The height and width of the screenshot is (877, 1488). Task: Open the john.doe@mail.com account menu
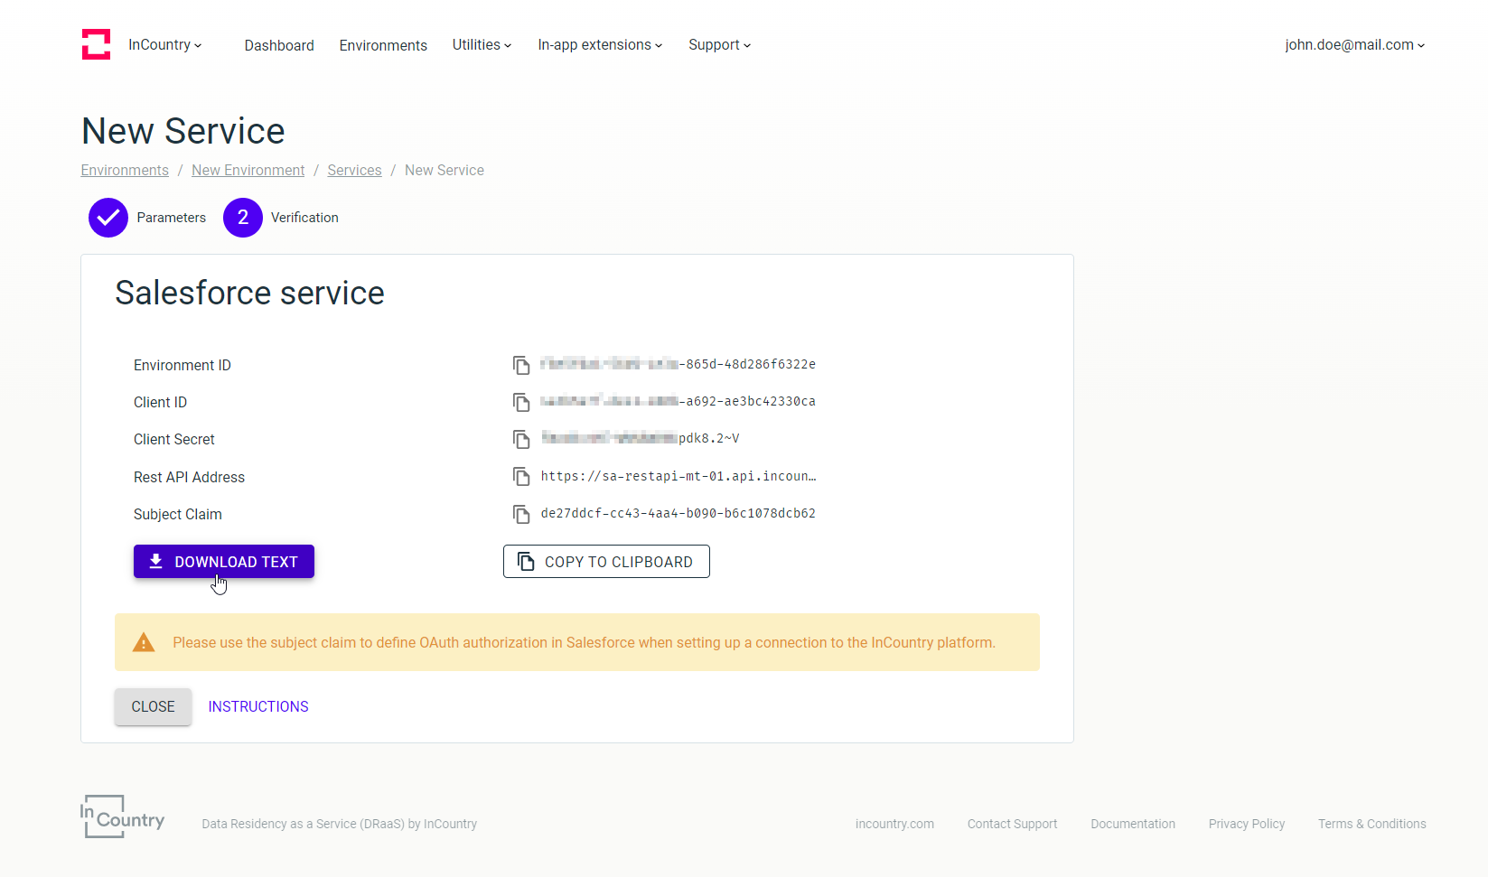[1355, 45]
